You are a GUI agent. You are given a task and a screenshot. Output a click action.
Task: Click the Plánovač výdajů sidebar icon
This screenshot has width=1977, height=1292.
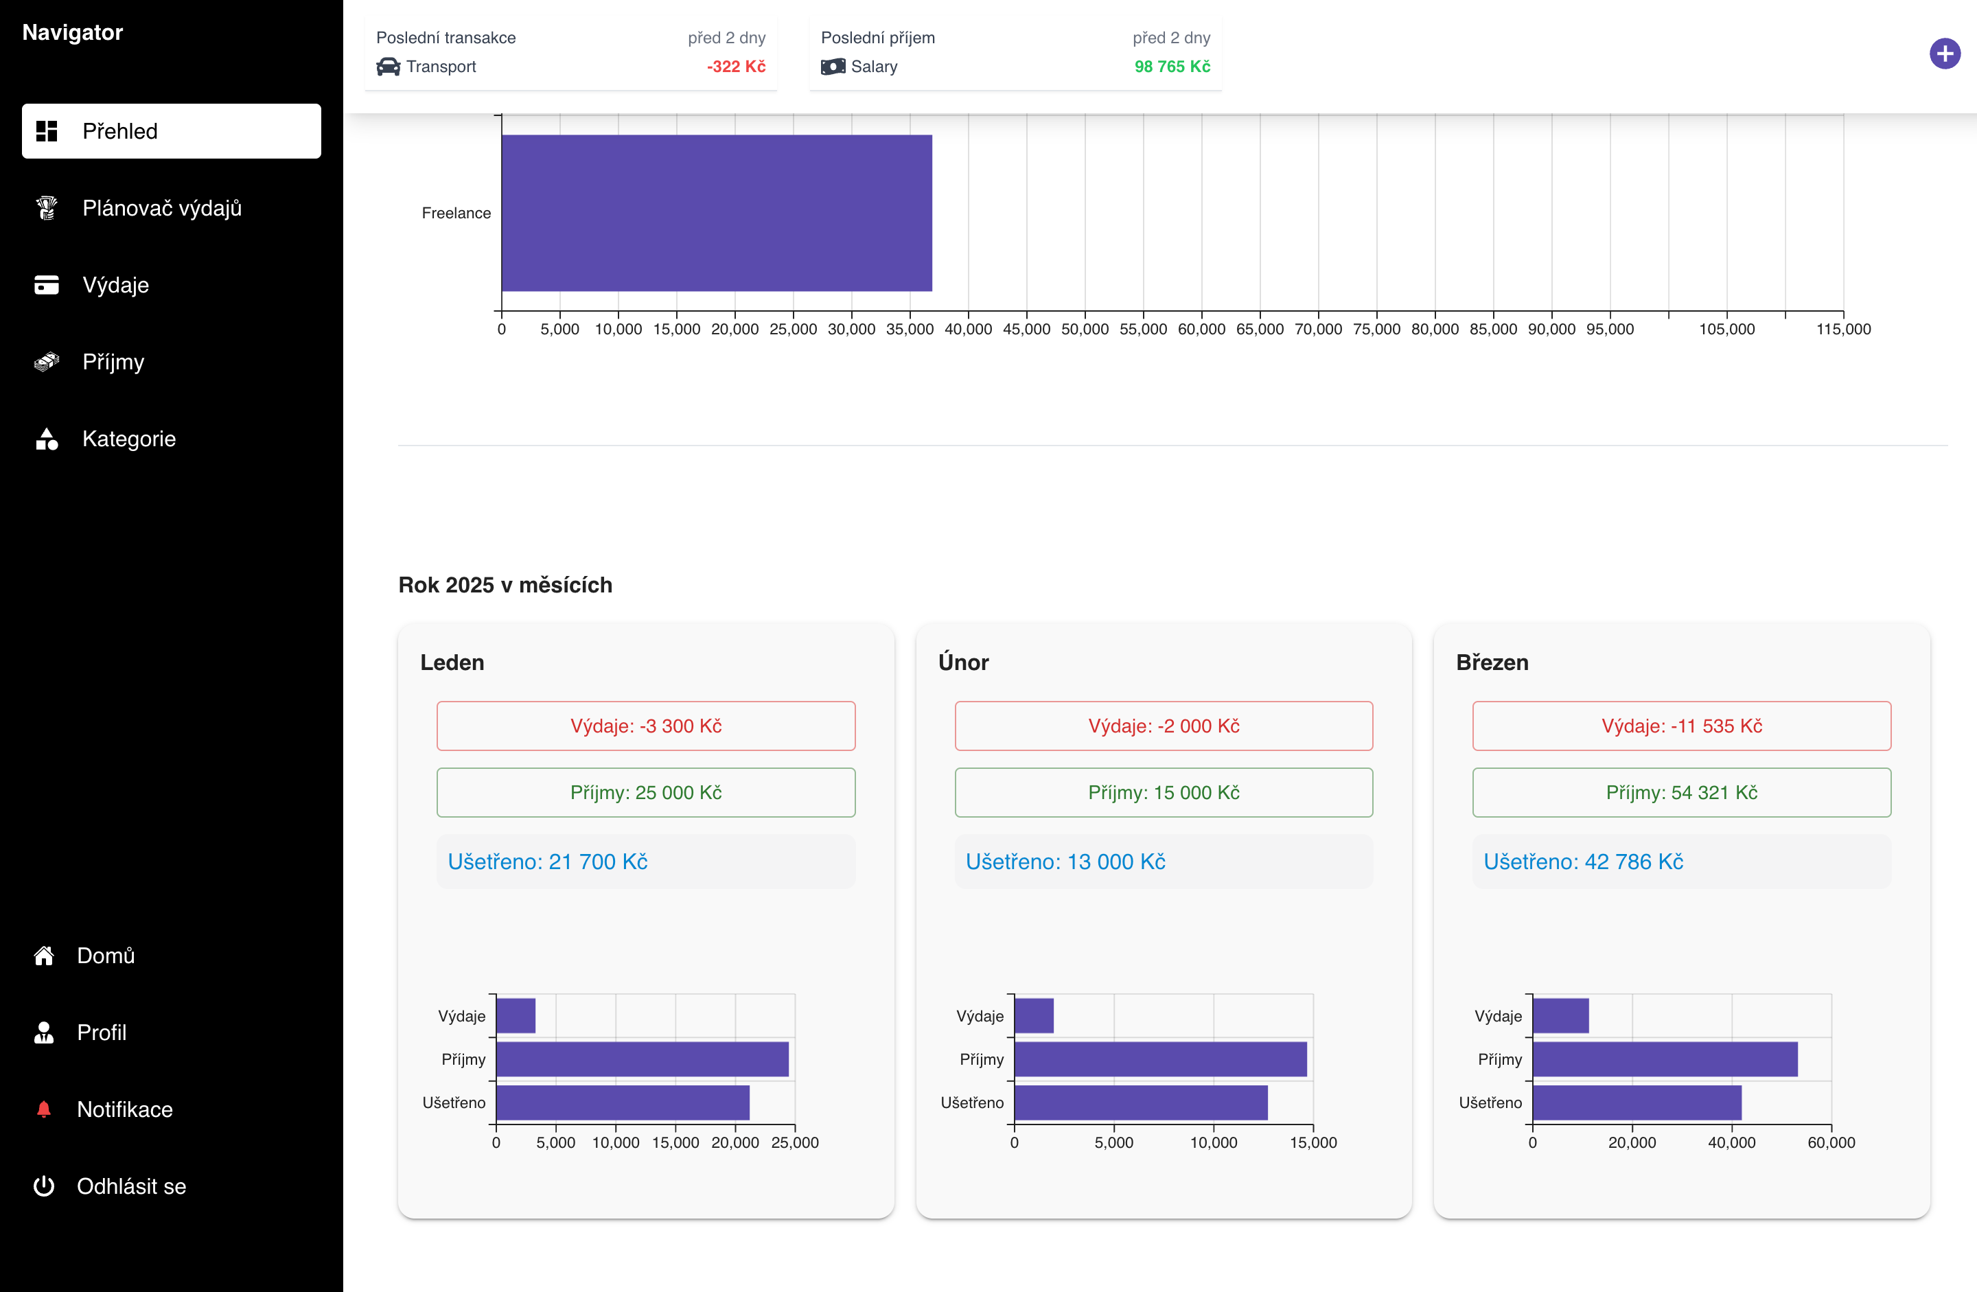(47, 208)
